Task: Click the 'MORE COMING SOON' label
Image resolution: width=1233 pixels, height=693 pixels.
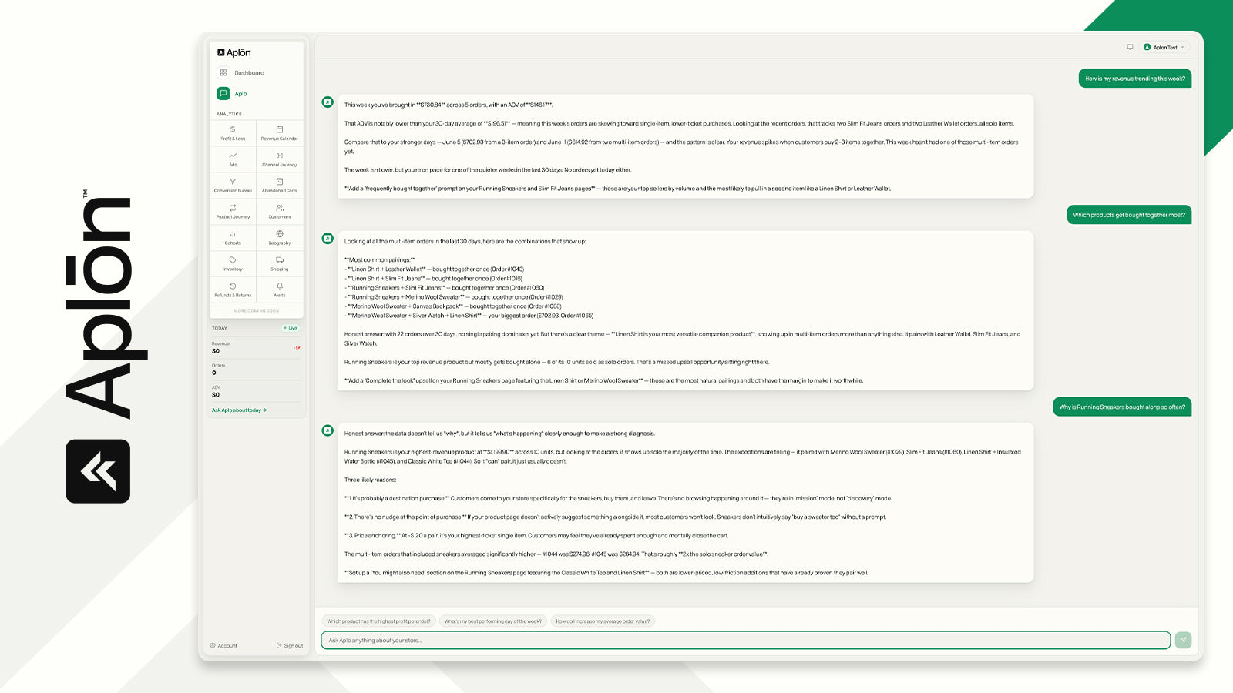Action: click(257, 311)
